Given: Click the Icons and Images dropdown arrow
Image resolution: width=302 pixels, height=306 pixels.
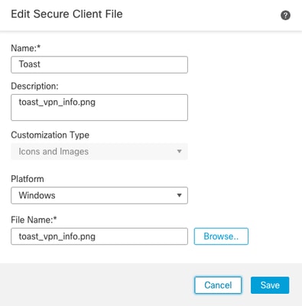Looking at the screenshot, I should [180, 151].
